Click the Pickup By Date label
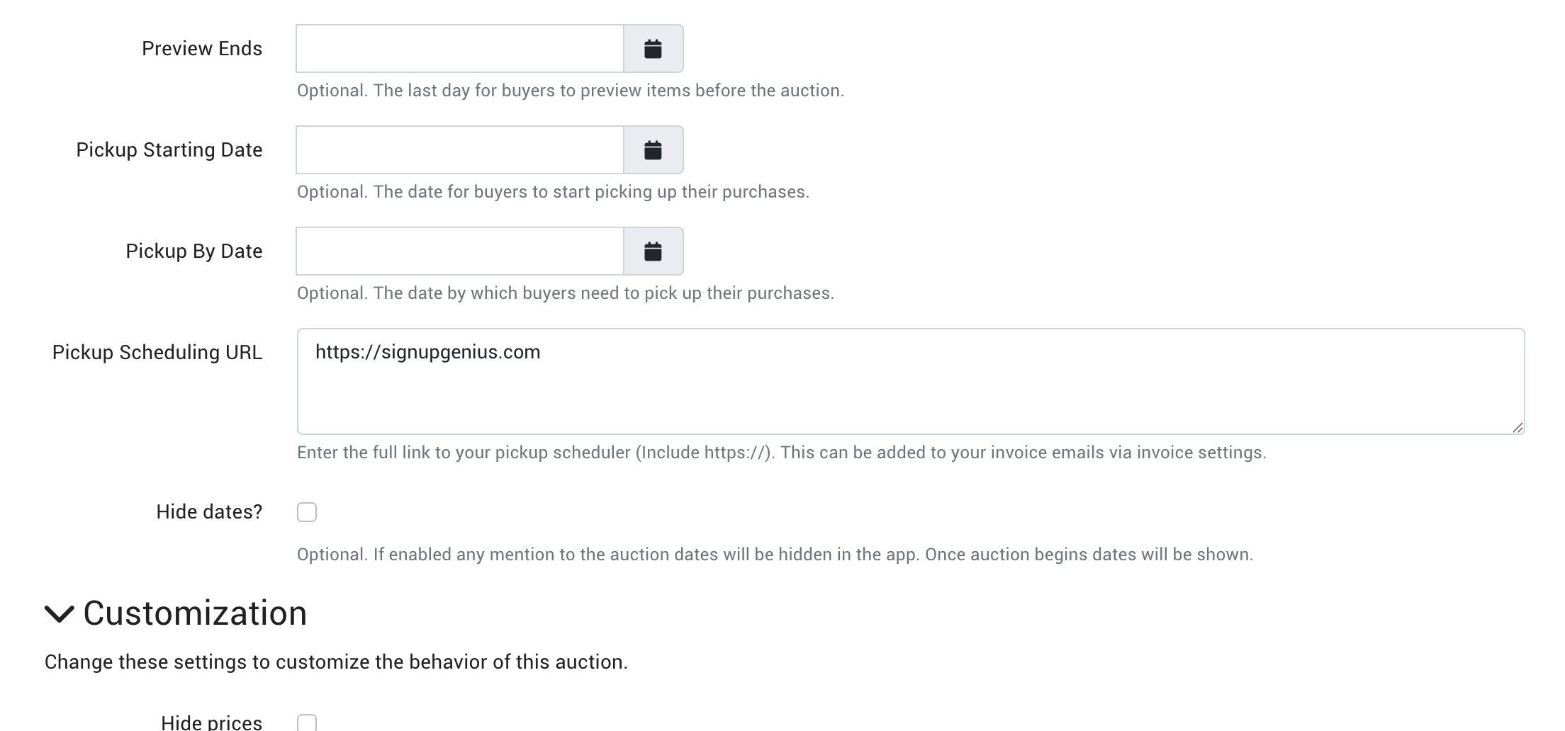This screenshot has width=1565, height=731. tap(194, 251)
